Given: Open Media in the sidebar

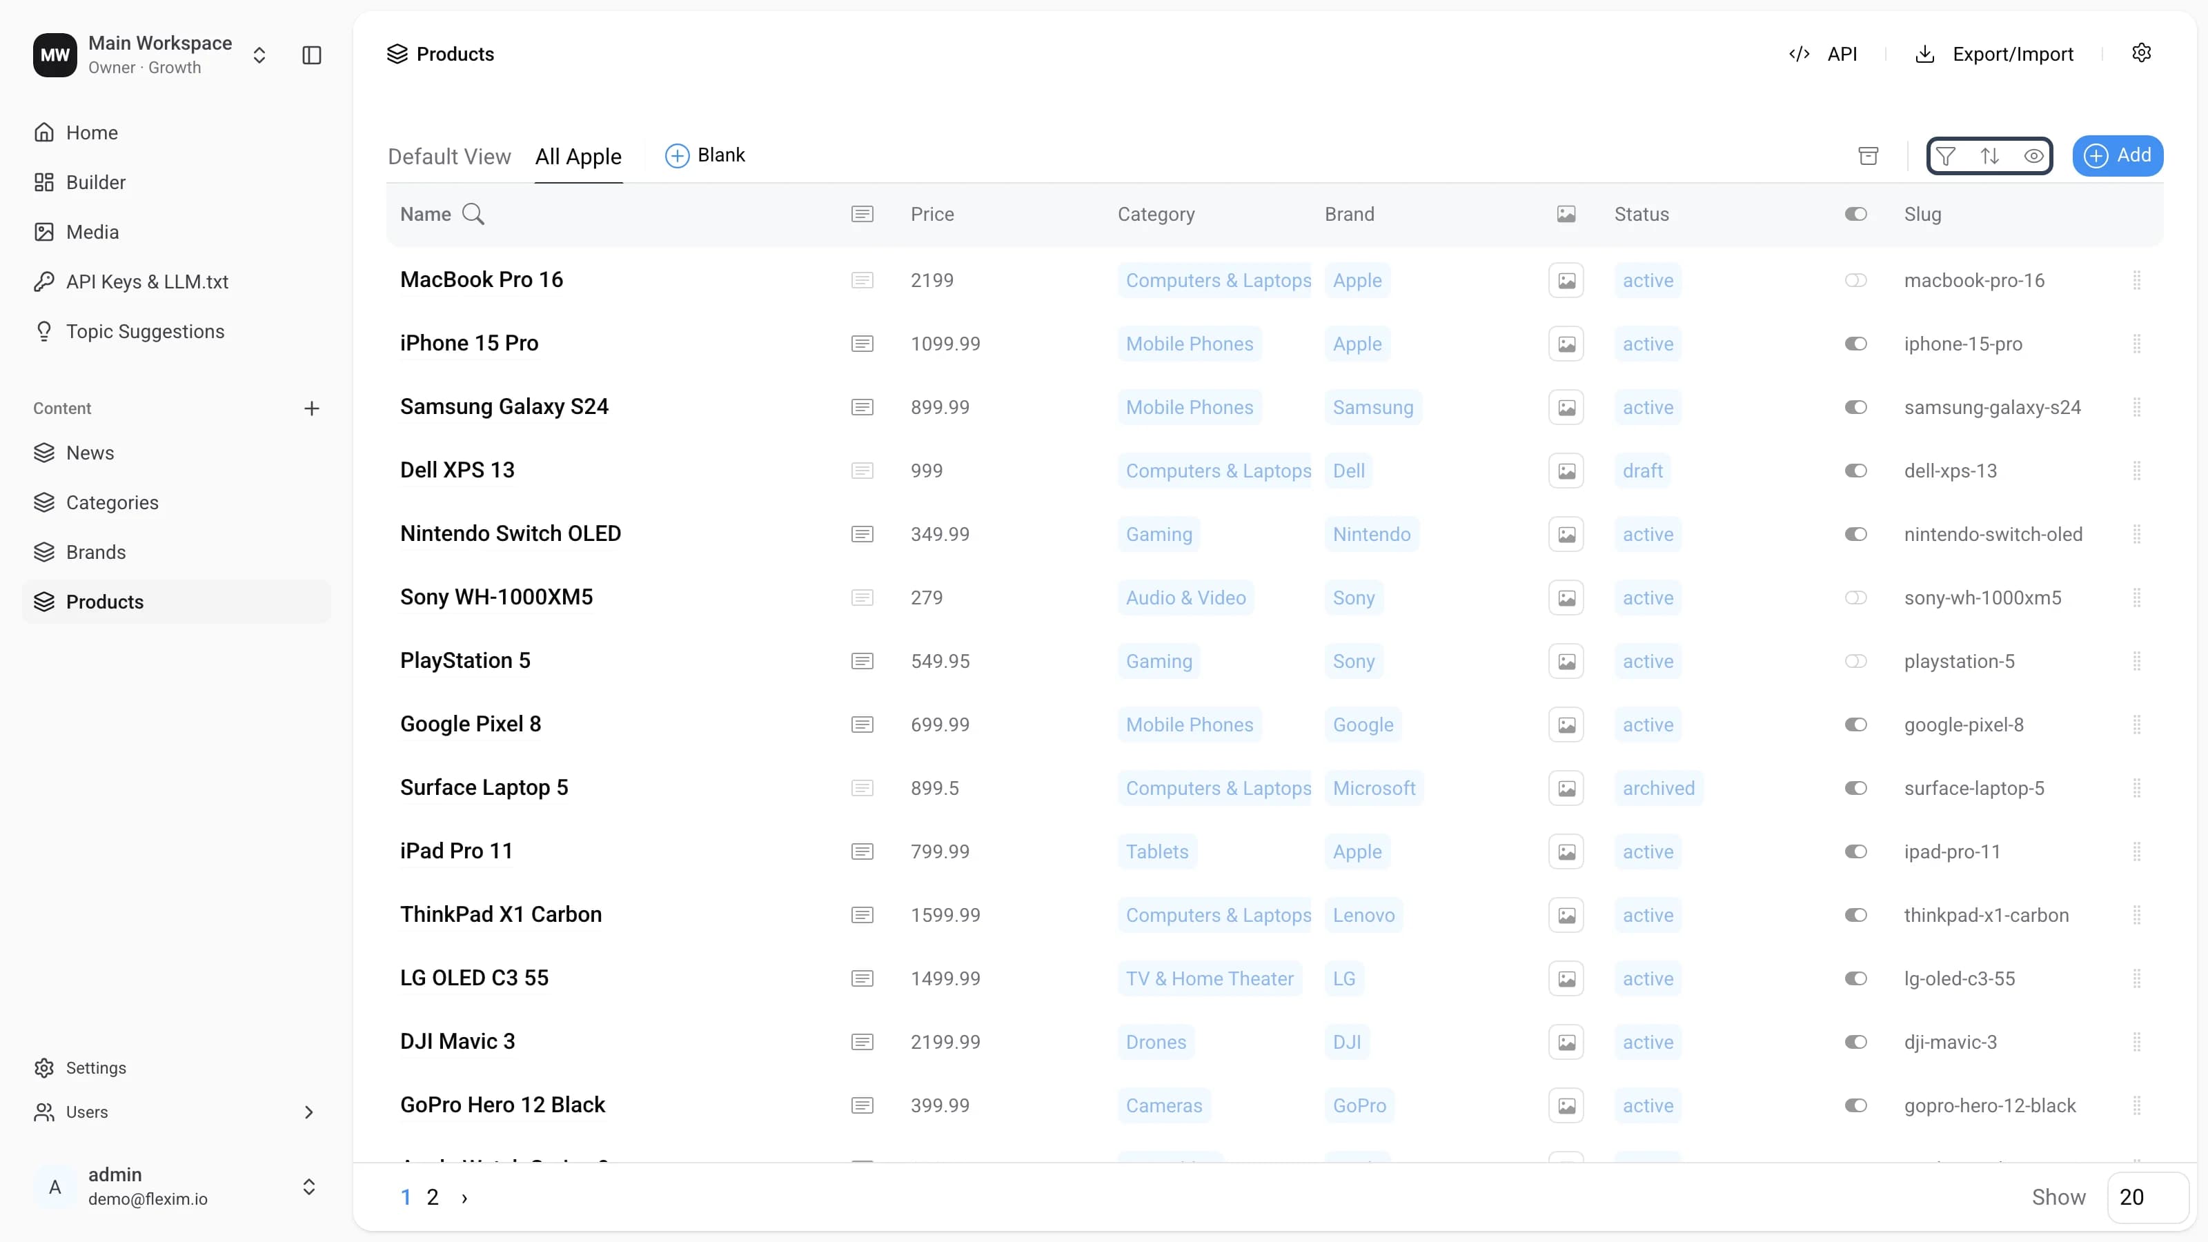Looking at the screenshot, I should 177,233.
